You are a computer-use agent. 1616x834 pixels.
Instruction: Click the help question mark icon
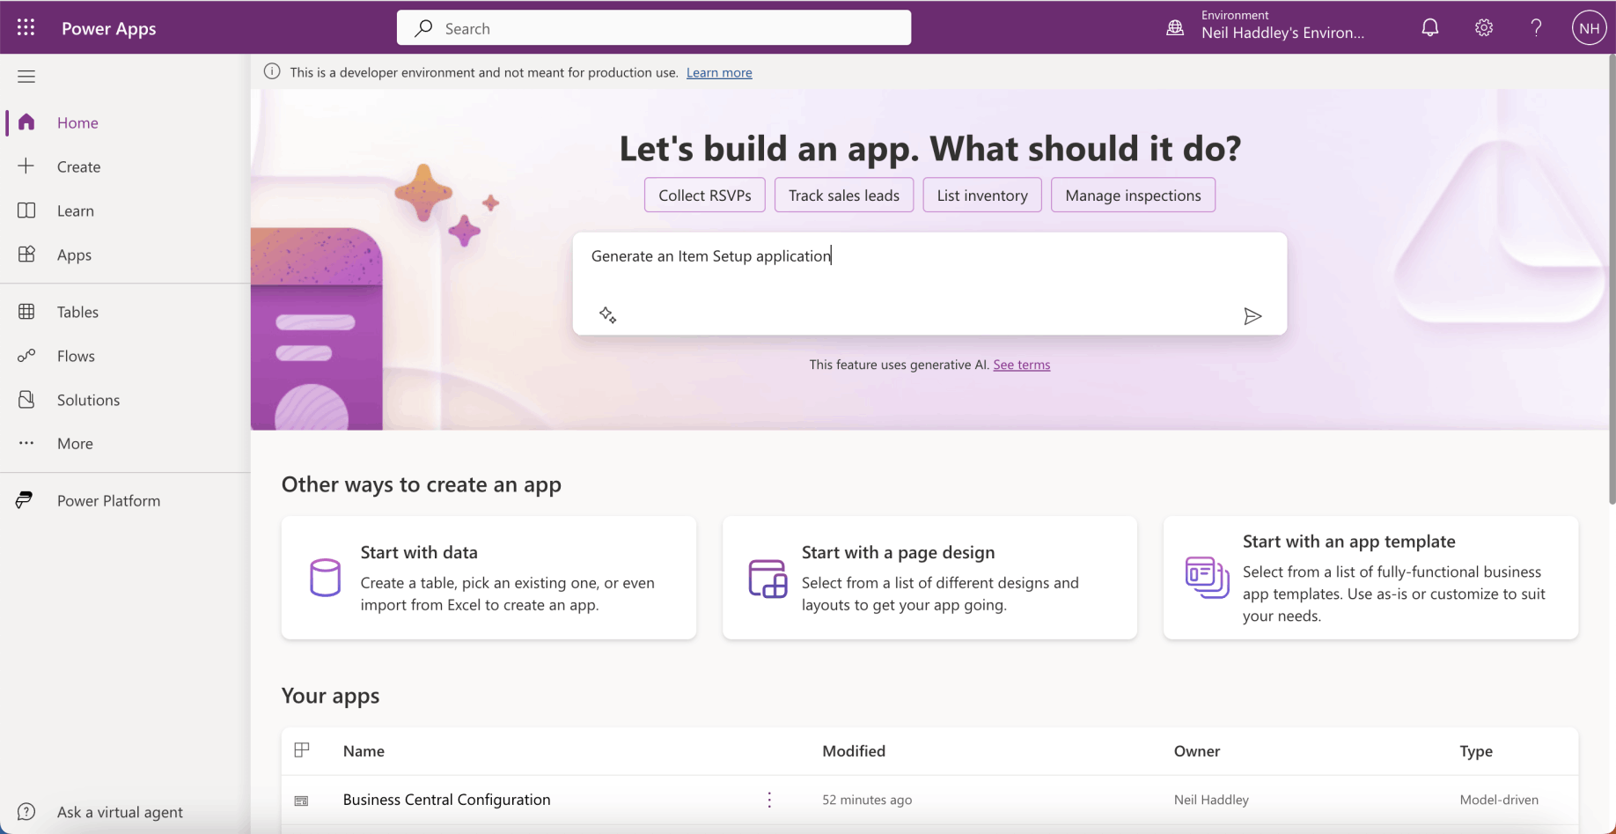coord(1536,28)
